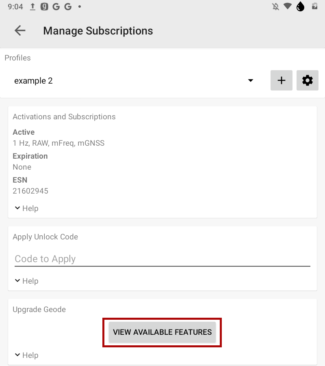325x366 pixels.
Task: Tap the upload arrow status icon
Action: pos(33,7)
